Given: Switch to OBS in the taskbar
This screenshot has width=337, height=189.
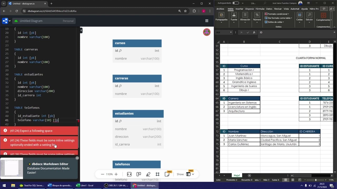Looking at the screenshot, I should (x=116, y=185).
